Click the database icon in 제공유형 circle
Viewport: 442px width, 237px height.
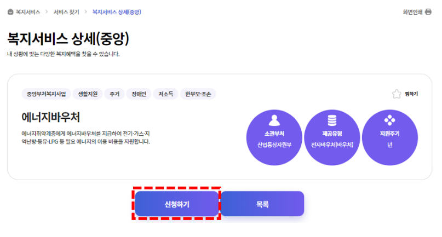coord(332,120)
